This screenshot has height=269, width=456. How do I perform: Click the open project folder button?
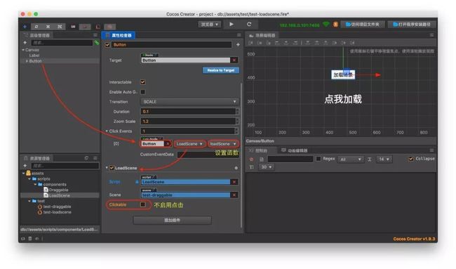[363, 25]
